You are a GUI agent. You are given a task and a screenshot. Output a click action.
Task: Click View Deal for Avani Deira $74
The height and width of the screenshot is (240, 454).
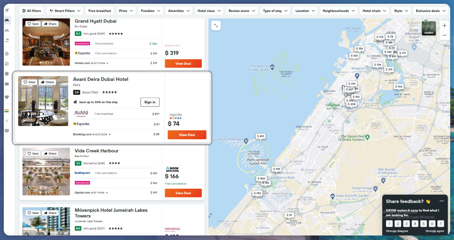(187, 135)
